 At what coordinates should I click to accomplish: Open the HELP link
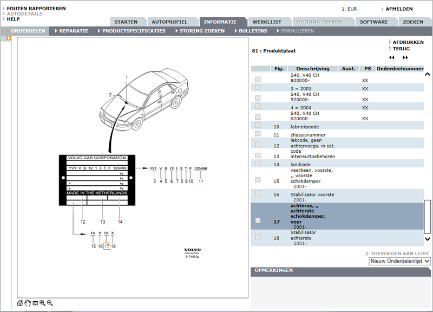click(x=13, y=19)
